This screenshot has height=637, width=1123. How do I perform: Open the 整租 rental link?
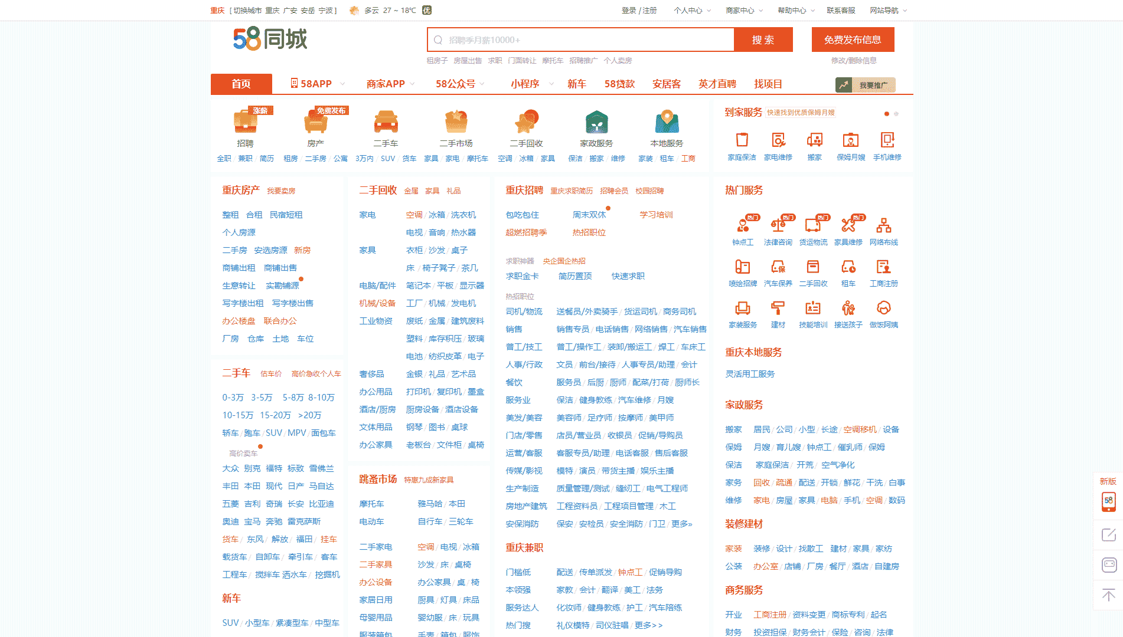click(x=230, y=215)
